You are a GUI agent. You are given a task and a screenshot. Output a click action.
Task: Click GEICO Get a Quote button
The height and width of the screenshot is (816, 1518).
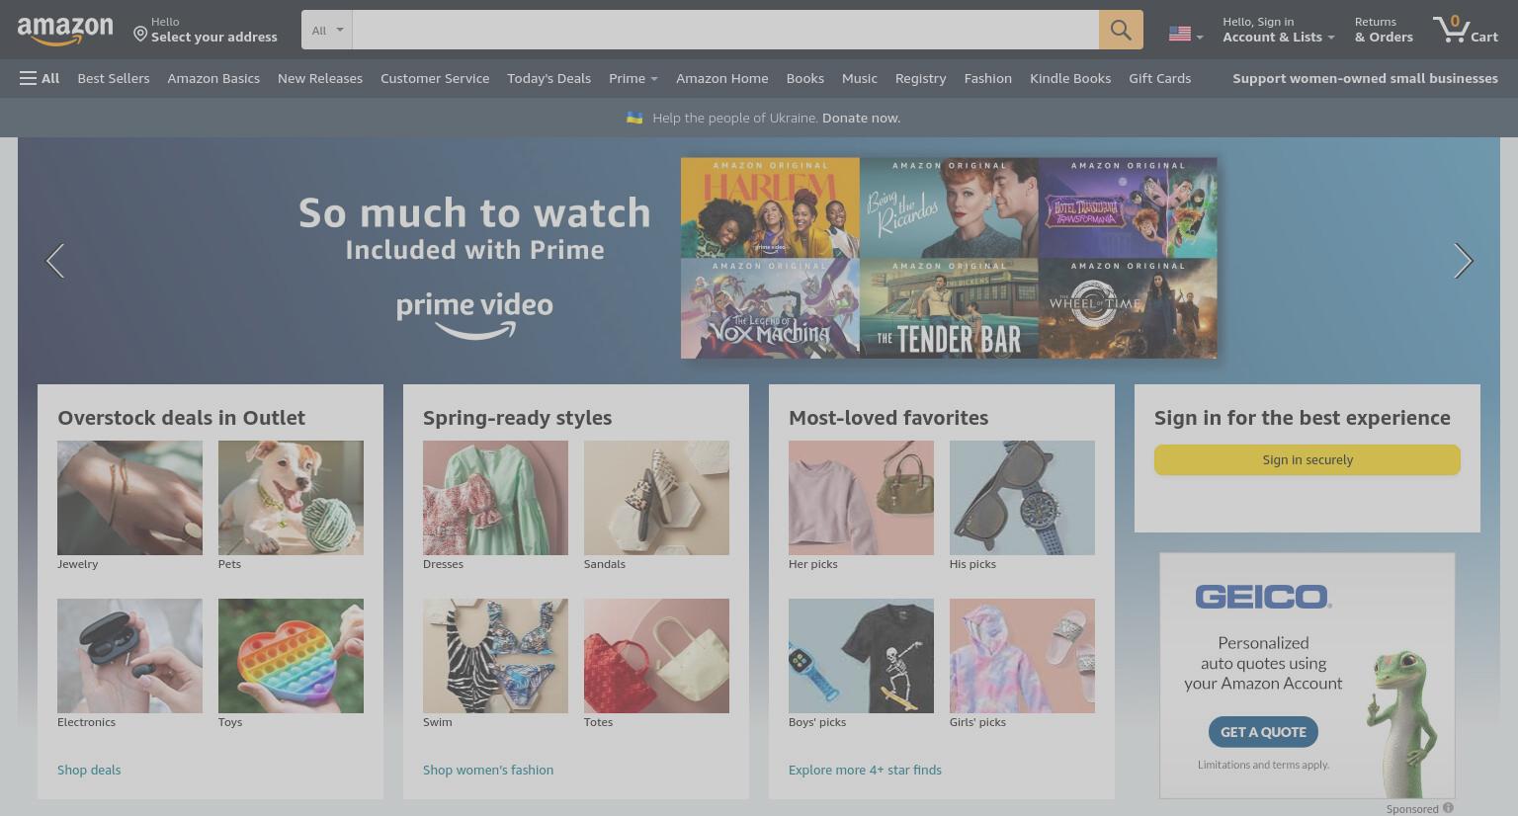click(1263, 732)
